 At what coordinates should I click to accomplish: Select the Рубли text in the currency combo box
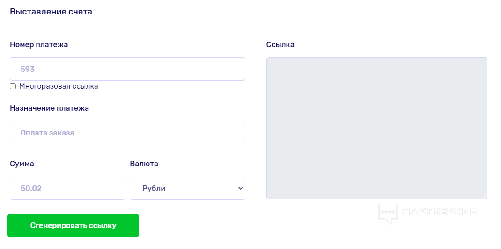click(154, 189)
